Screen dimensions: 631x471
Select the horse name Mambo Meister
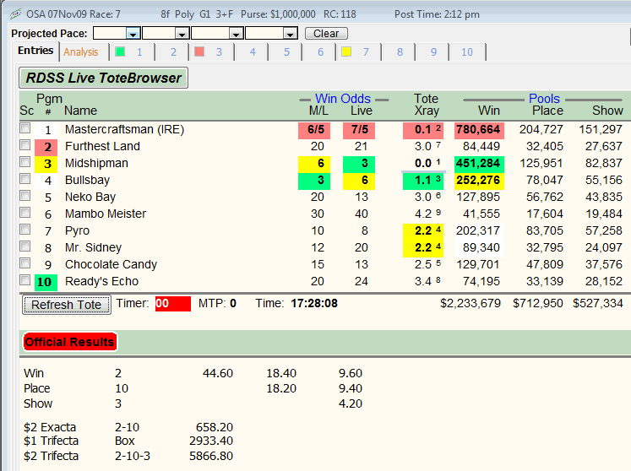point(106,214)
